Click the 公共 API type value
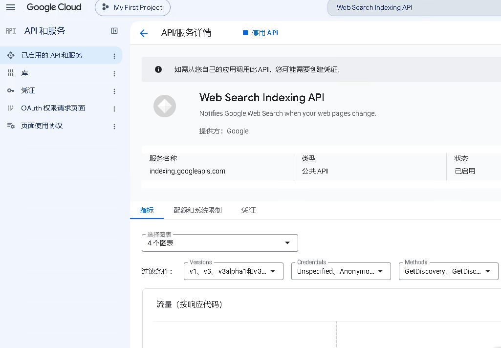 pos(315,171)
